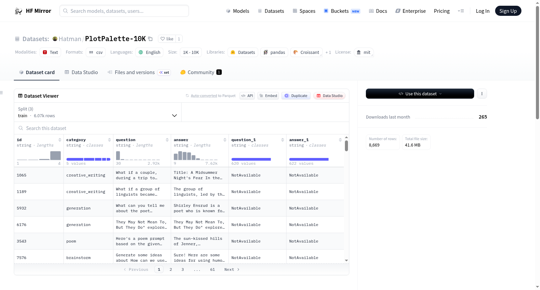Click the 'brainstorm' category cell
The width and height of the screenshot is (540, 290).
coord(88,258)
